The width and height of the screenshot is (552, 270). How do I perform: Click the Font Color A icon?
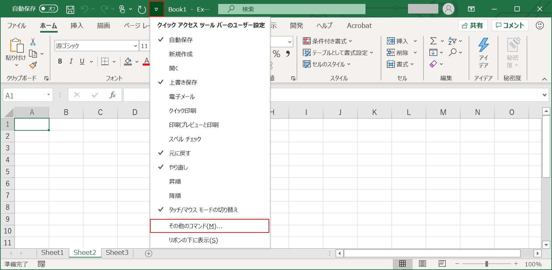147,61
